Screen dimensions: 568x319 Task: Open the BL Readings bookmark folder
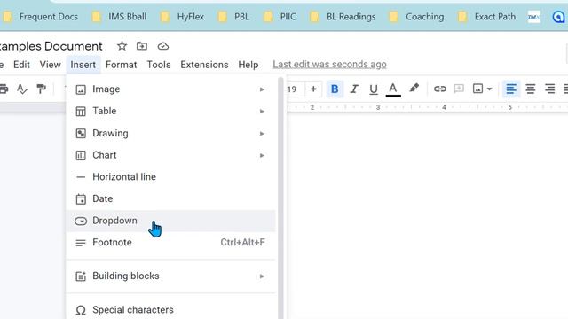pyautogui.click(x=343, y=17)
